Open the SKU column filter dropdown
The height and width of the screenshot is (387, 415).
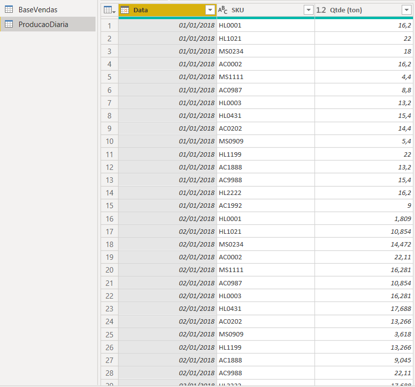(x=308, y=10)
